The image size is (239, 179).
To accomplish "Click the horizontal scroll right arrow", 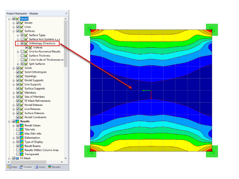I will [x=62, y=162].
